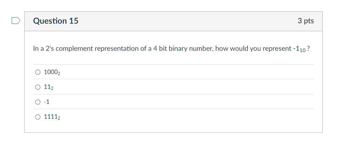Click the empty area of the 11₂ row
The width and height of the screenshot is (342, 143).
coord(183,87)
